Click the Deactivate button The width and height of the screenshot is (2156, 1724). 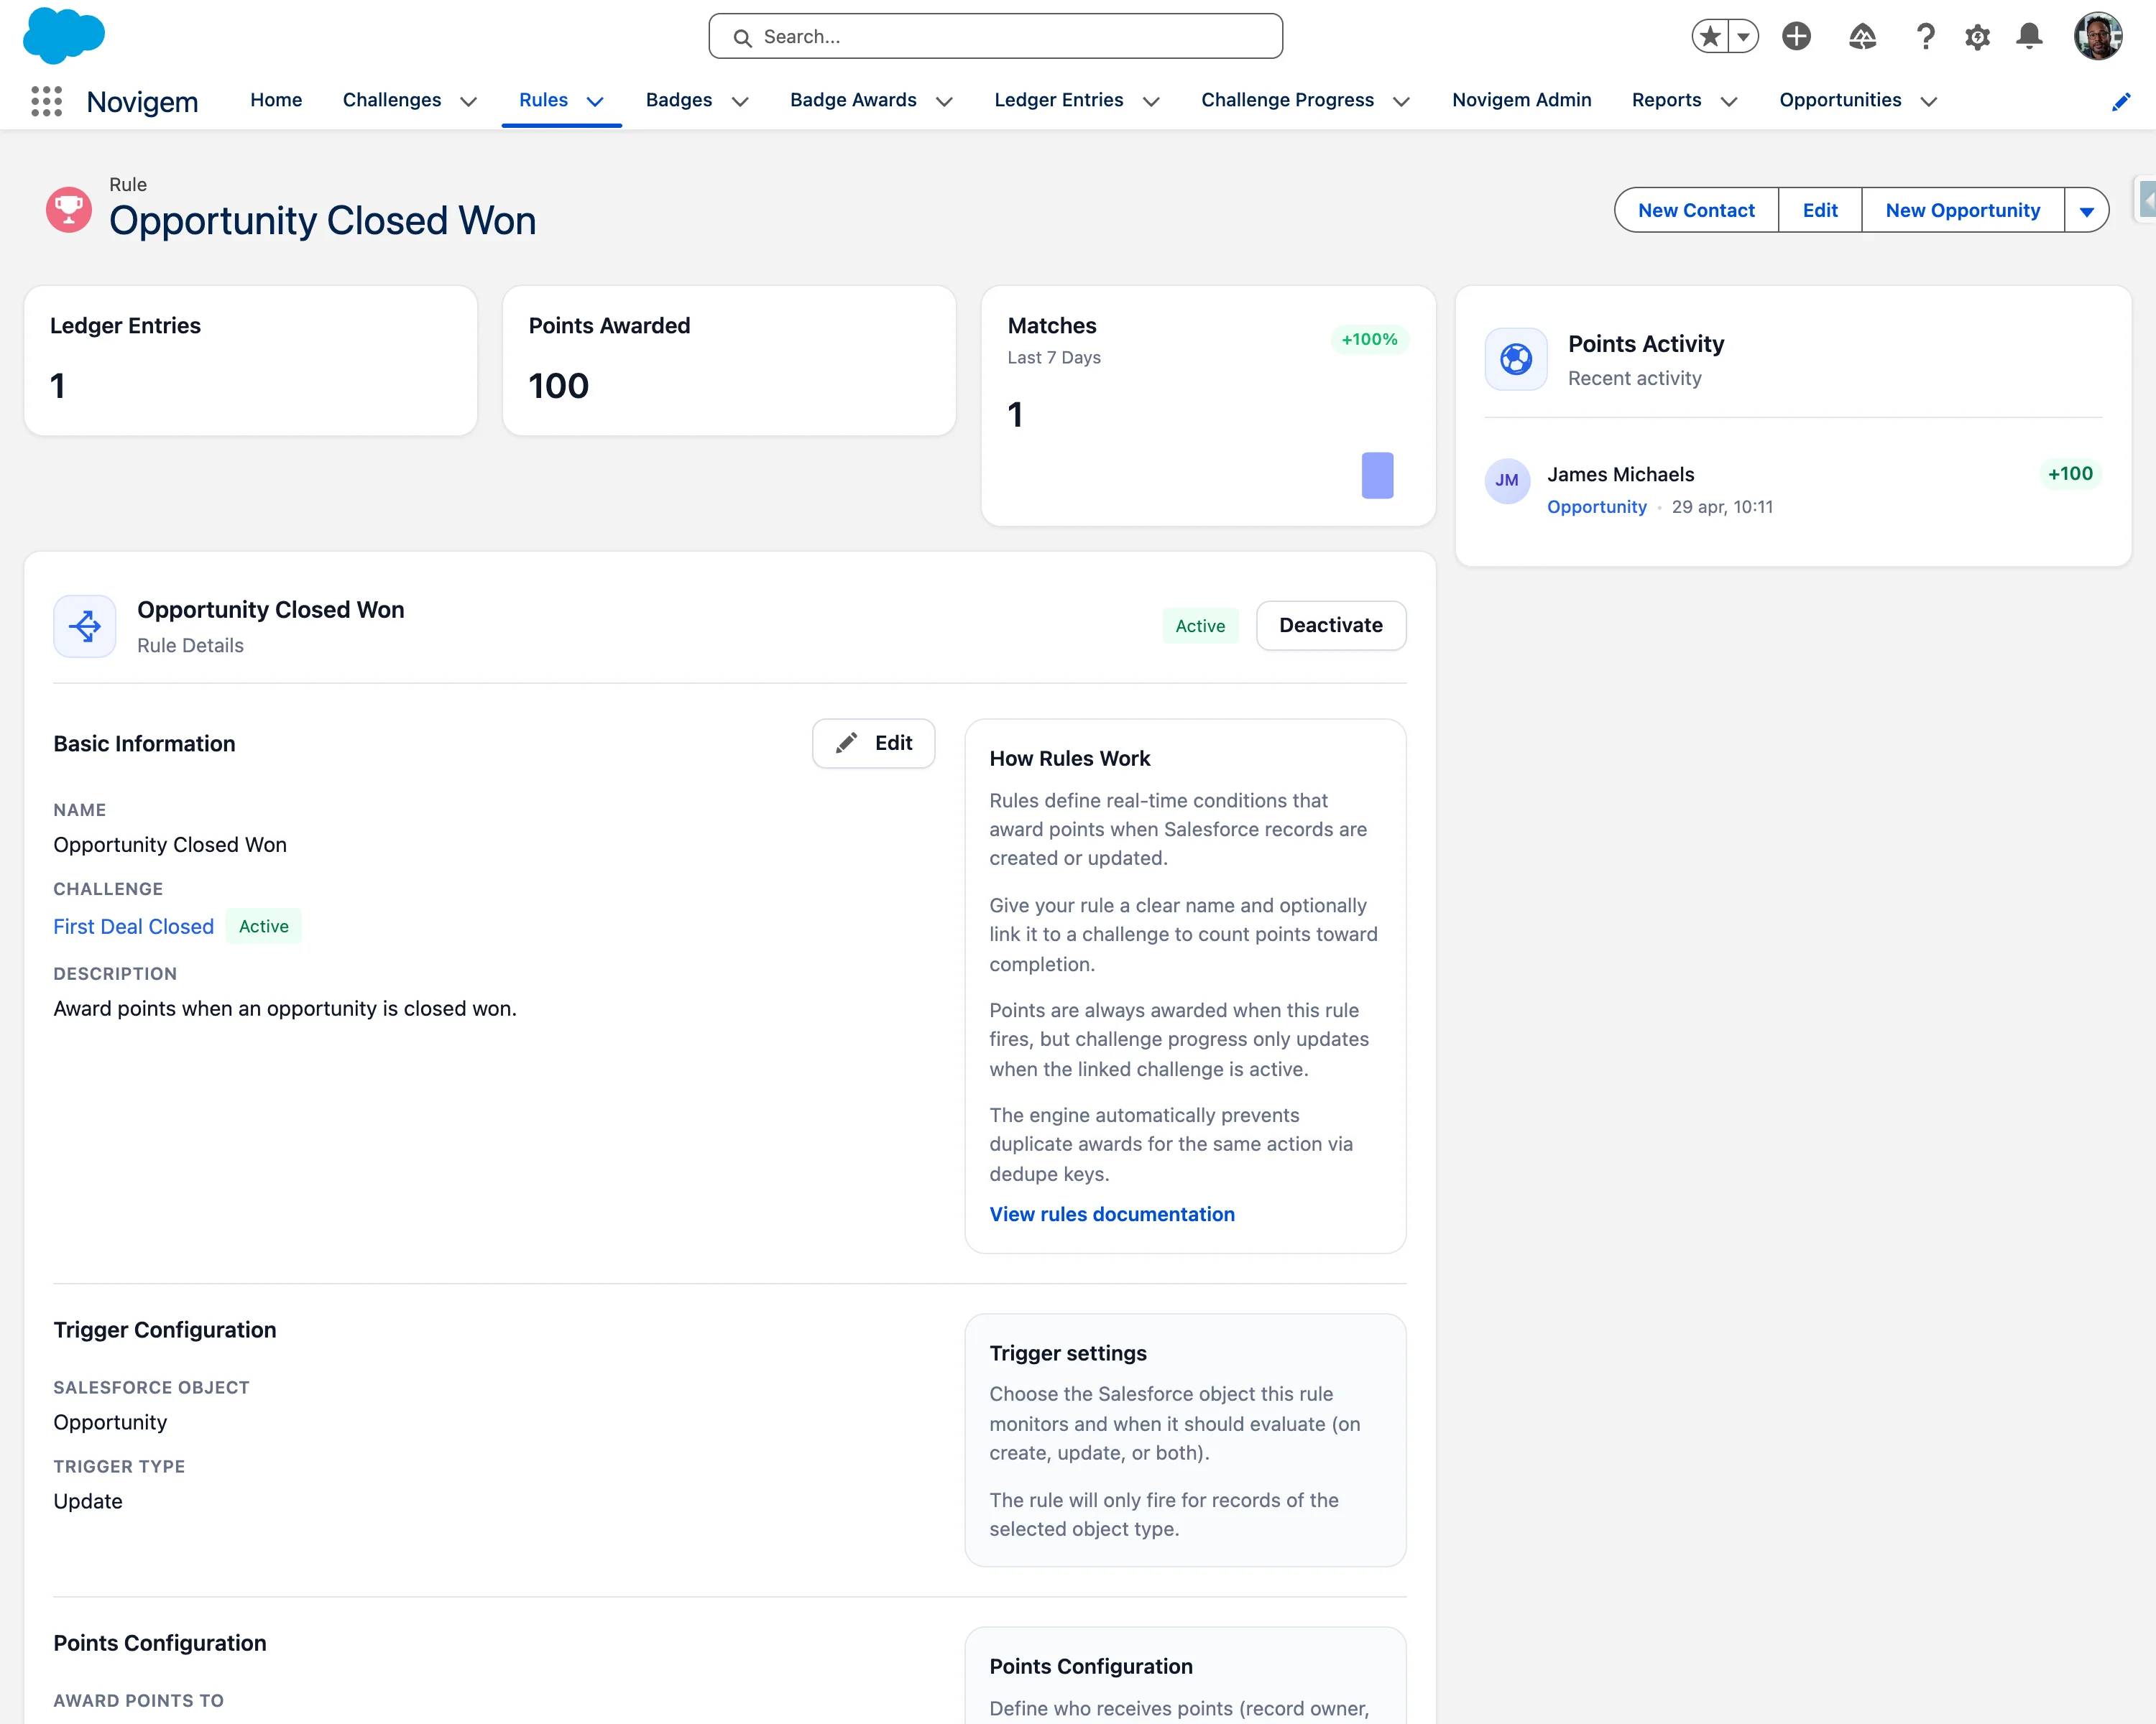pos(1331,626)
